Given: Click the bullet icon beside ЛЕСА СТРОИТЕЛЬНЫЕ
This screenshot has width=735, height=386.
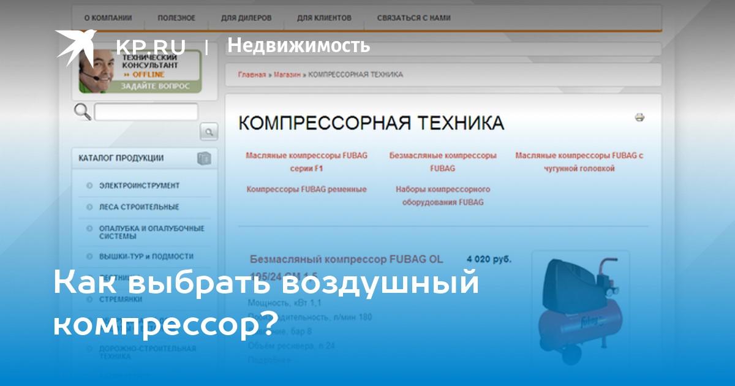Looking at the screenshot, I should pyautogui.click(x=89, y=207).
